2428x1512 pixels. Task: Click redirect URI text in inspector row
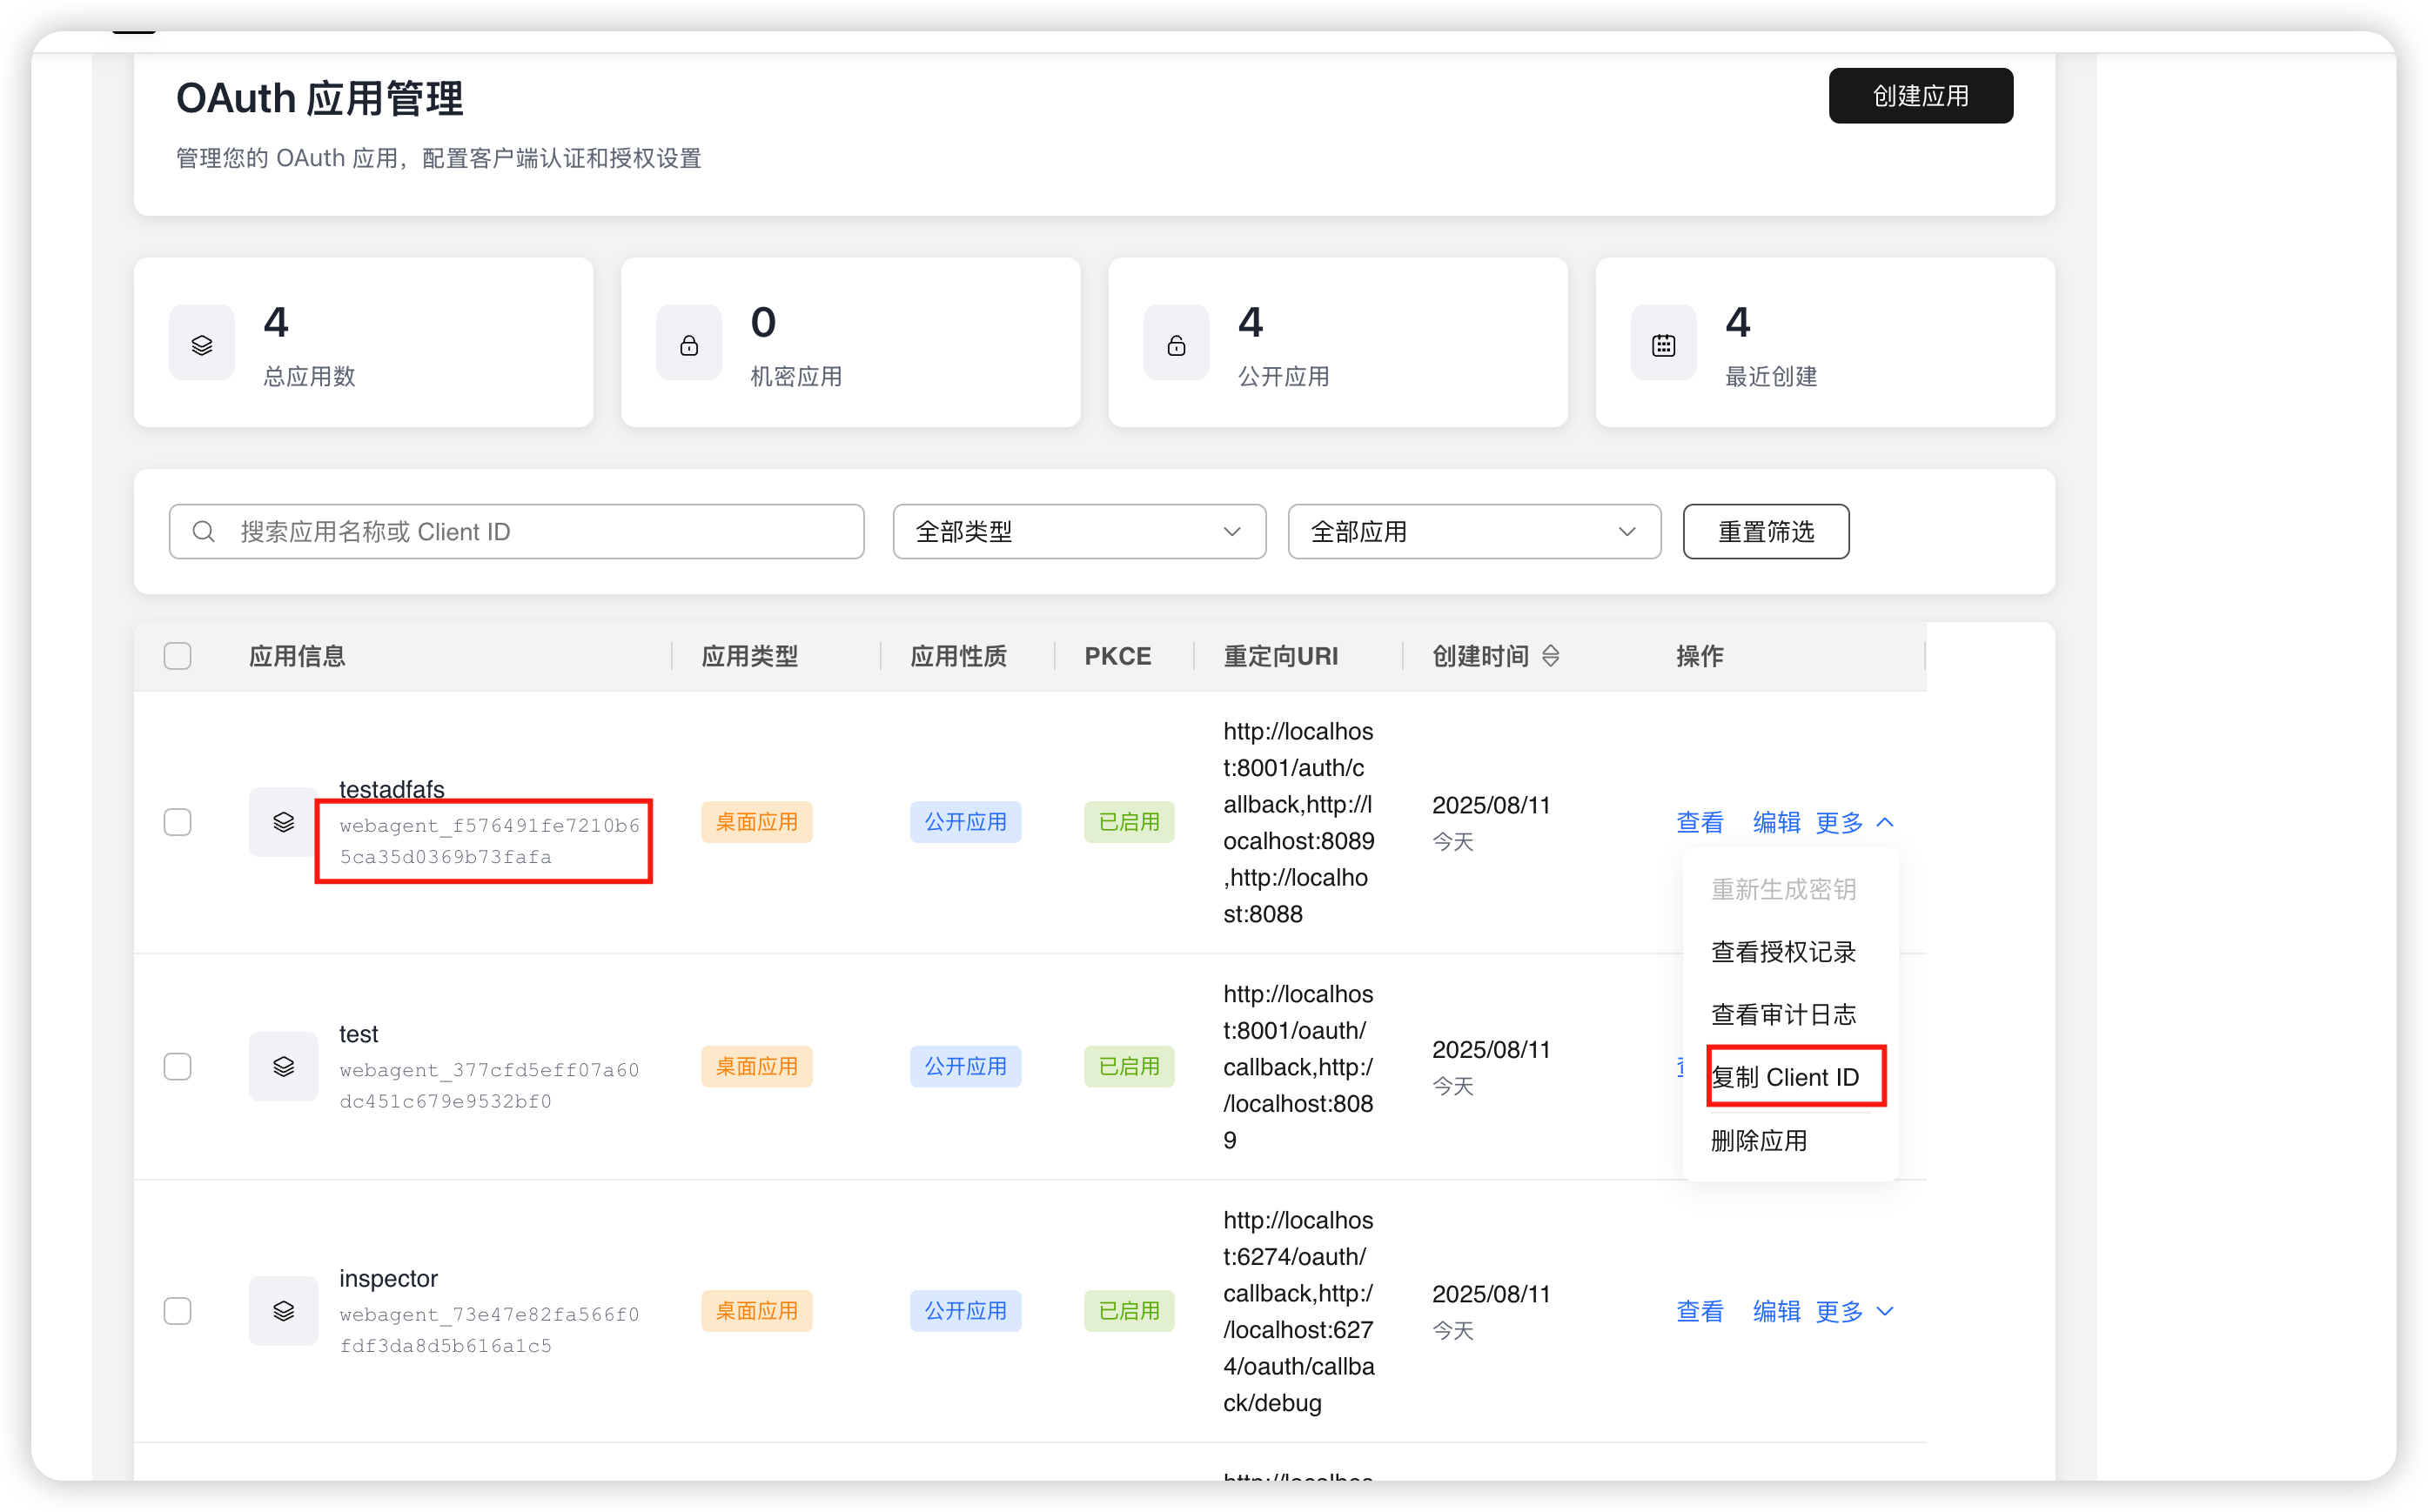[x=1298, y=1310]
